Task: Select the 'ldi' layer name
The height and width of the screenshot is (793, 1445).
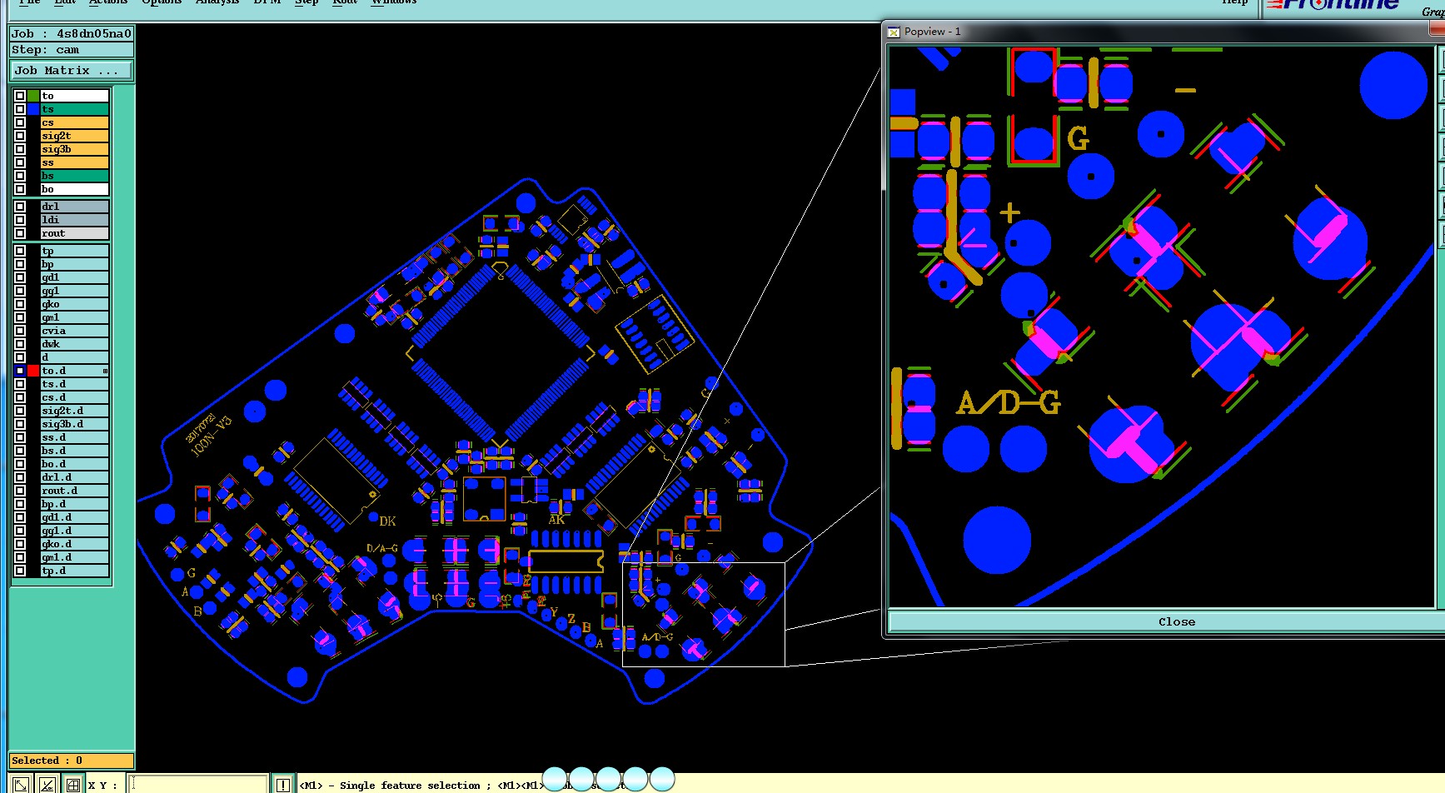Action: [x=74, y=220]
